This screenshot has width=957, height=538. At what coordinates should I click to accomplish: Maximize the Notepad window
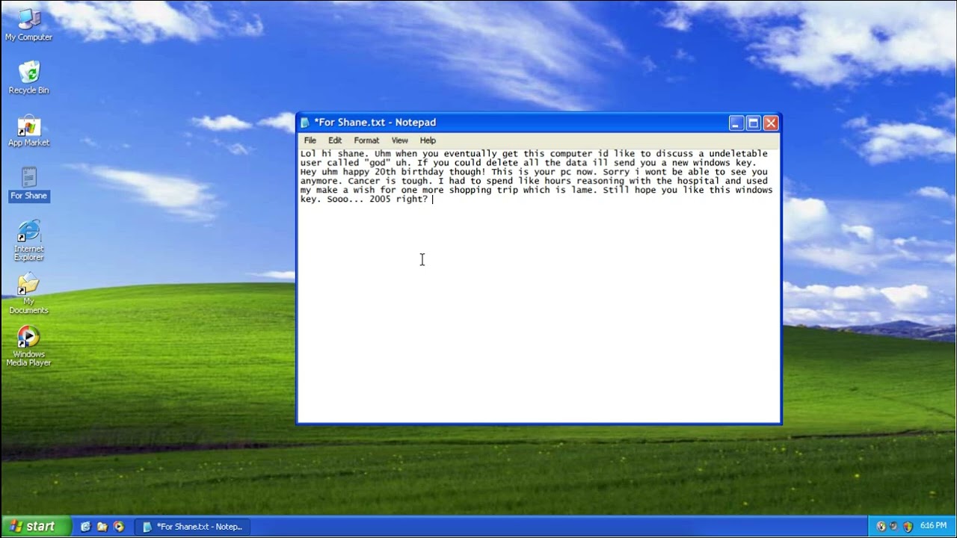pos(754,123)
